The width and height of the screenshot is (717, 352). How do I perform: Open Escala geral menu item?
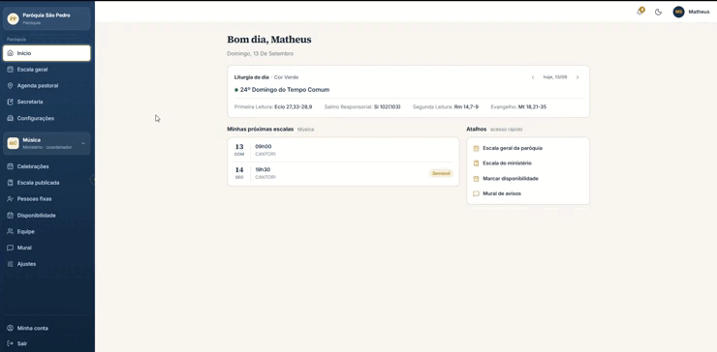pyautogui.click(x=47, y=70)
